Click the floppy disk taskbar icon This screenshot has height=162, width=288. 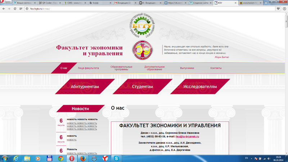pos(49,158)
